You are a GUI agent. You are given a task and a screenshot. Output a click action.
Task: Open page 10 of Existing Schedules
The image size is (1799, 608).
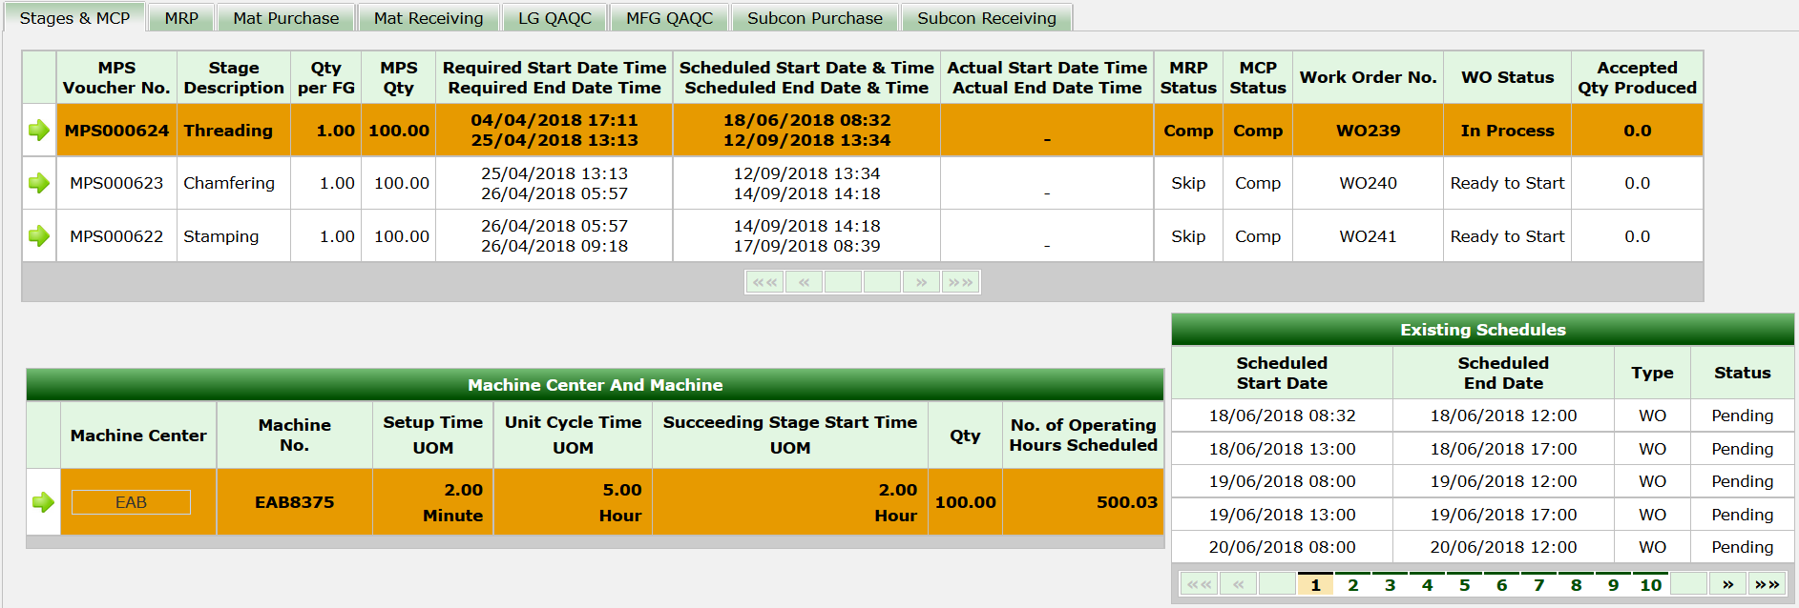pyautogui.click(x=1650, y=585)
